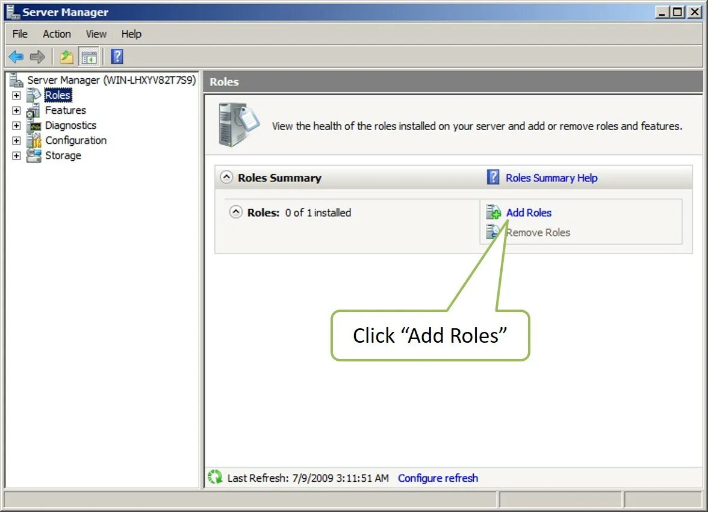Click the "0 of 1 installed" text
Viewport: 708px width, 512px height.
click(318, 213)
